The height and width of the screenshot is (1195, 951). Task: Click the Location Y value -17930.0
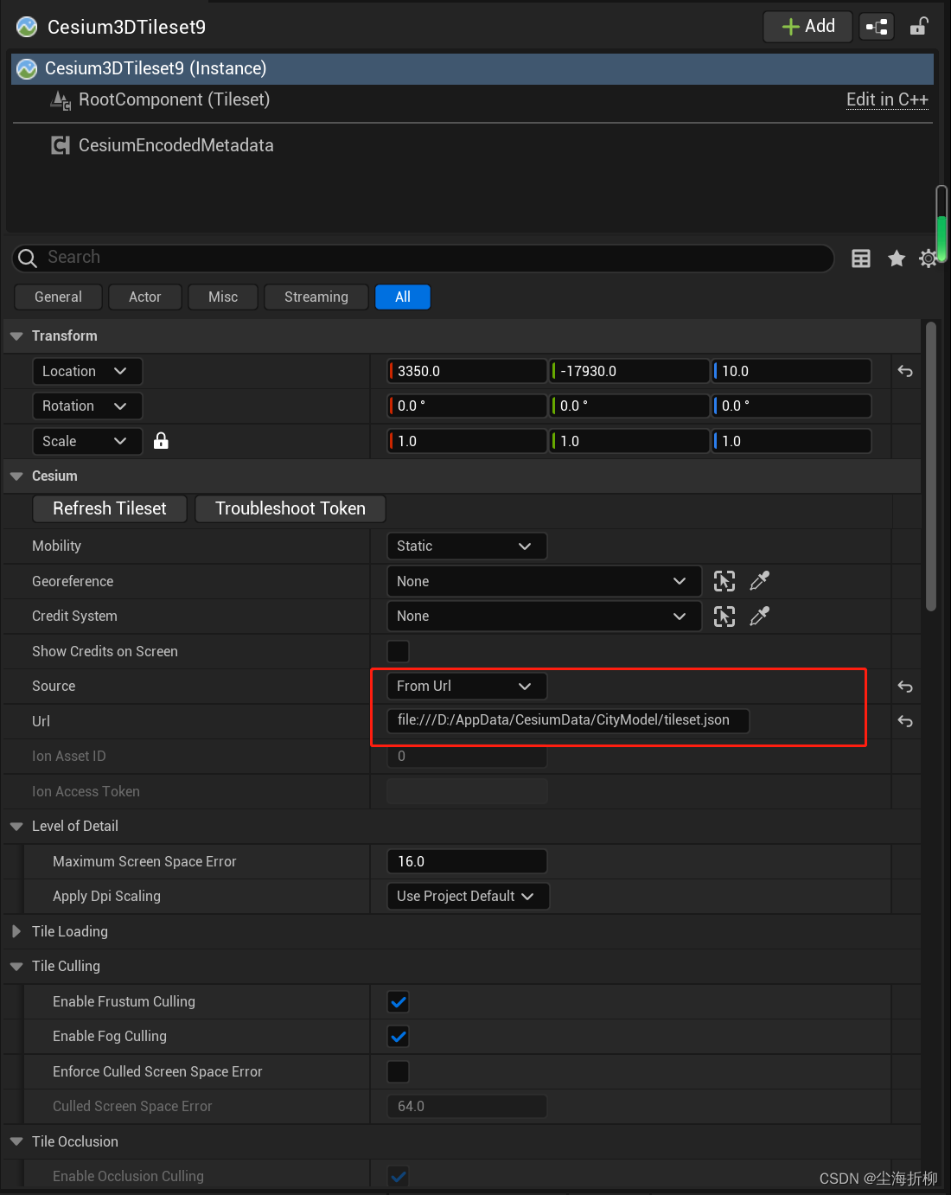630,371
